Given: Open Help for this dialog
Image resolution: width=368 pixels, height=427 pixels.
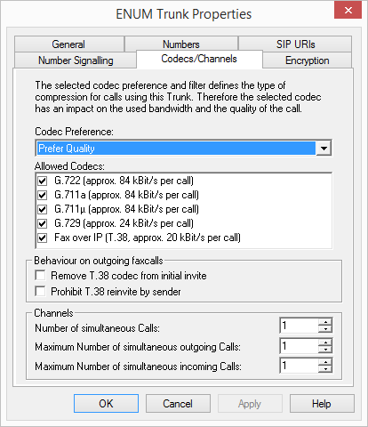Looking at the screenshot, I should 322,404.
